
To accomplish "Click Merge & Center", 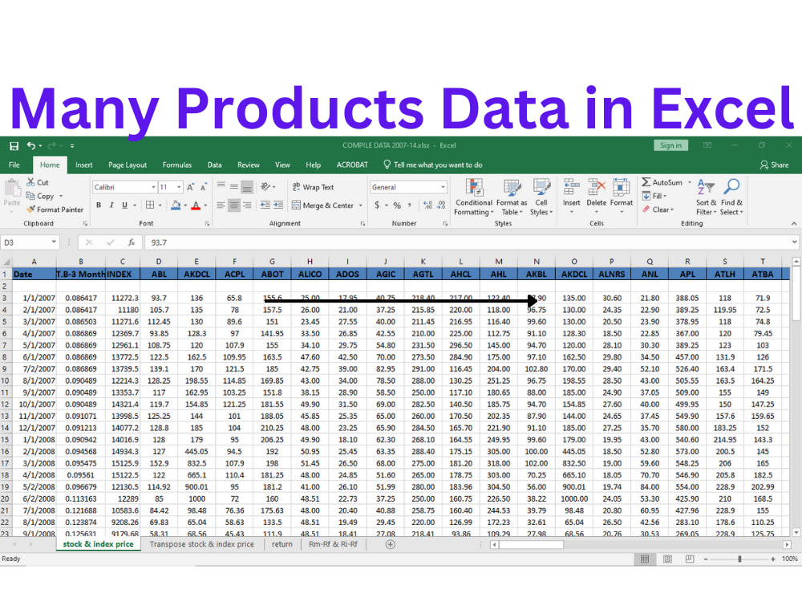I will (322, 205).
